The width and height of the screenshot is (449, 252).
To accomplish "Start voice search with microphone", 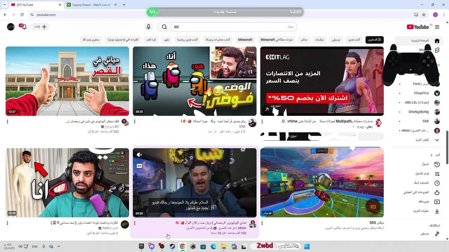I will pos(148,27).
